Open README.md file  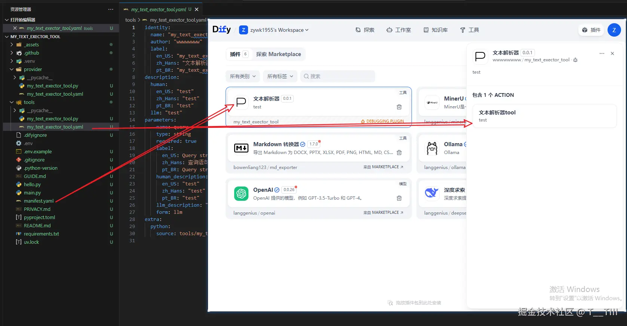(37, 225)
